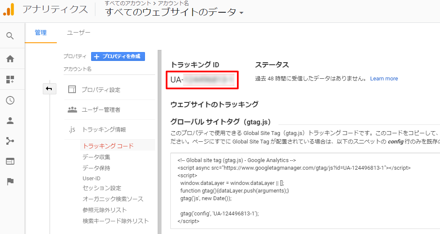Go to Home via house icon
440x234 pixels.
[x=10, y=59]
